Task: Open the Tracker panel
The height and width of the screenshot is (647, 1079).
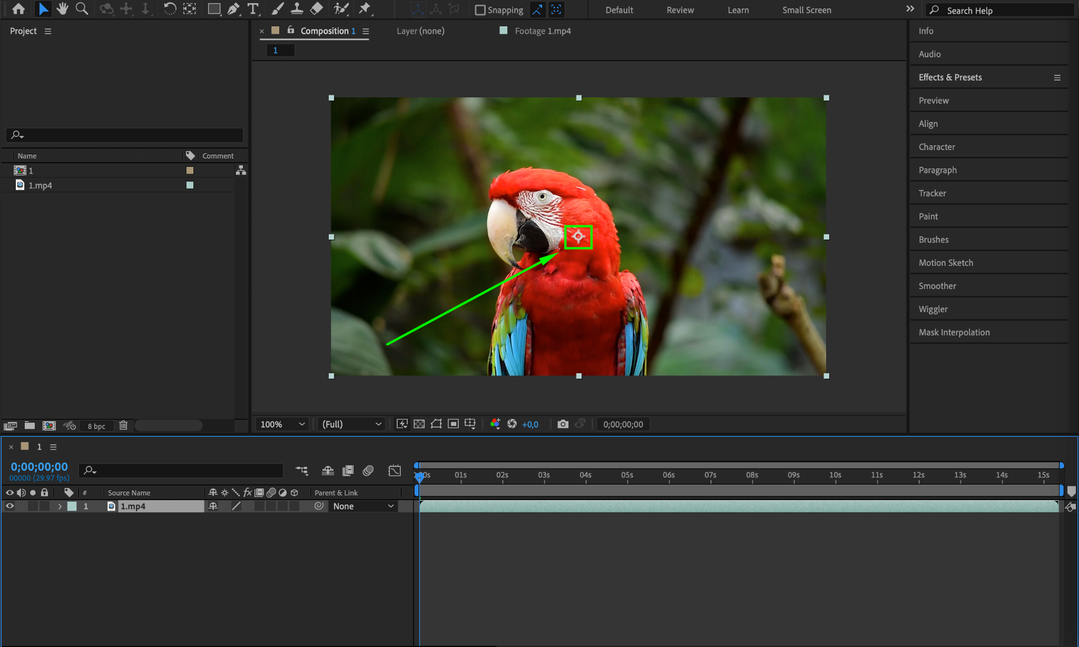Action: tap(932, 193)
